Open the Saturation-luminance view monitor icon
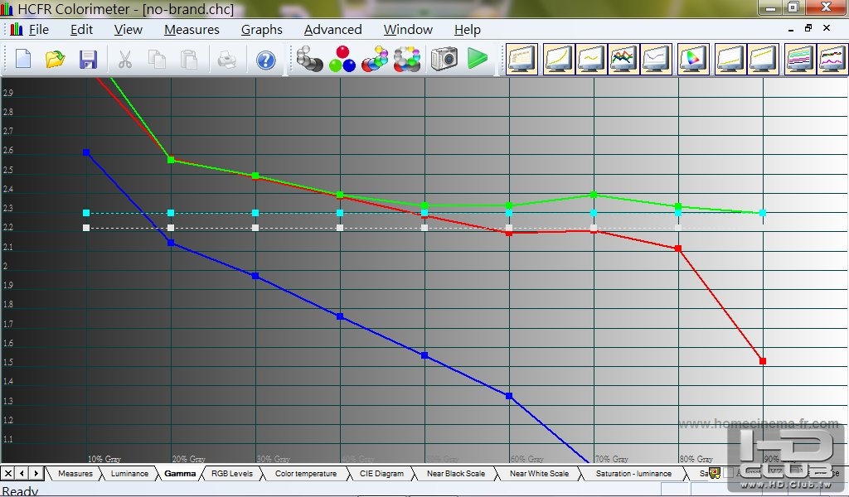The height and width of the screenshot is (497, 849). pyautogui.click(x=800, y=59)
